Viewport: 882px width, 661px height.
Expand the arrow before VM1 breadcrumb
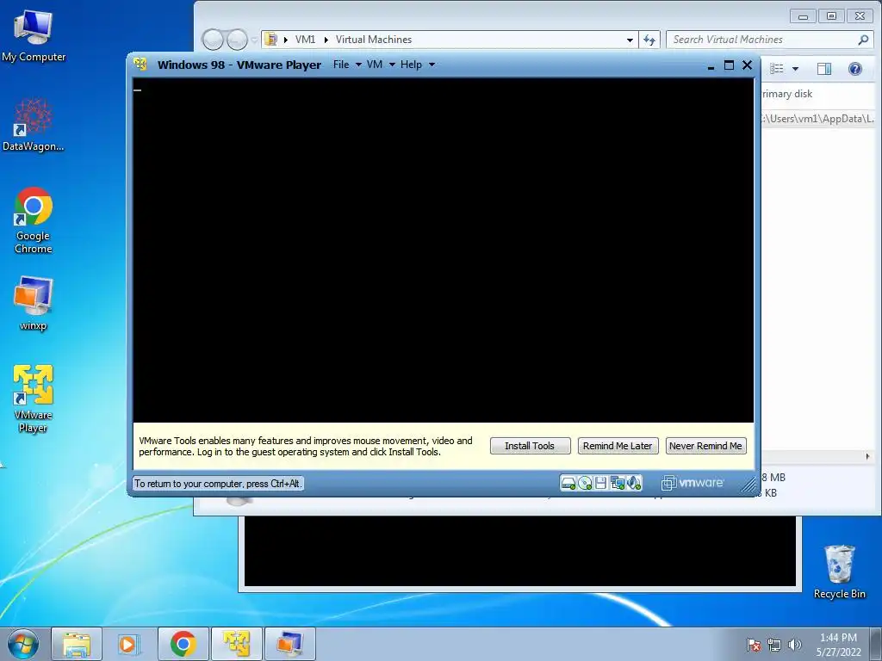286,40
